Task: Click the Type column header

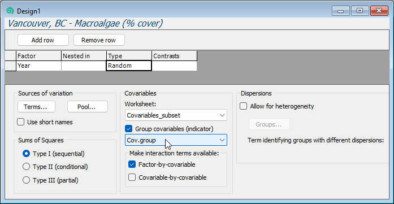Action: click(x=129, y=56)
